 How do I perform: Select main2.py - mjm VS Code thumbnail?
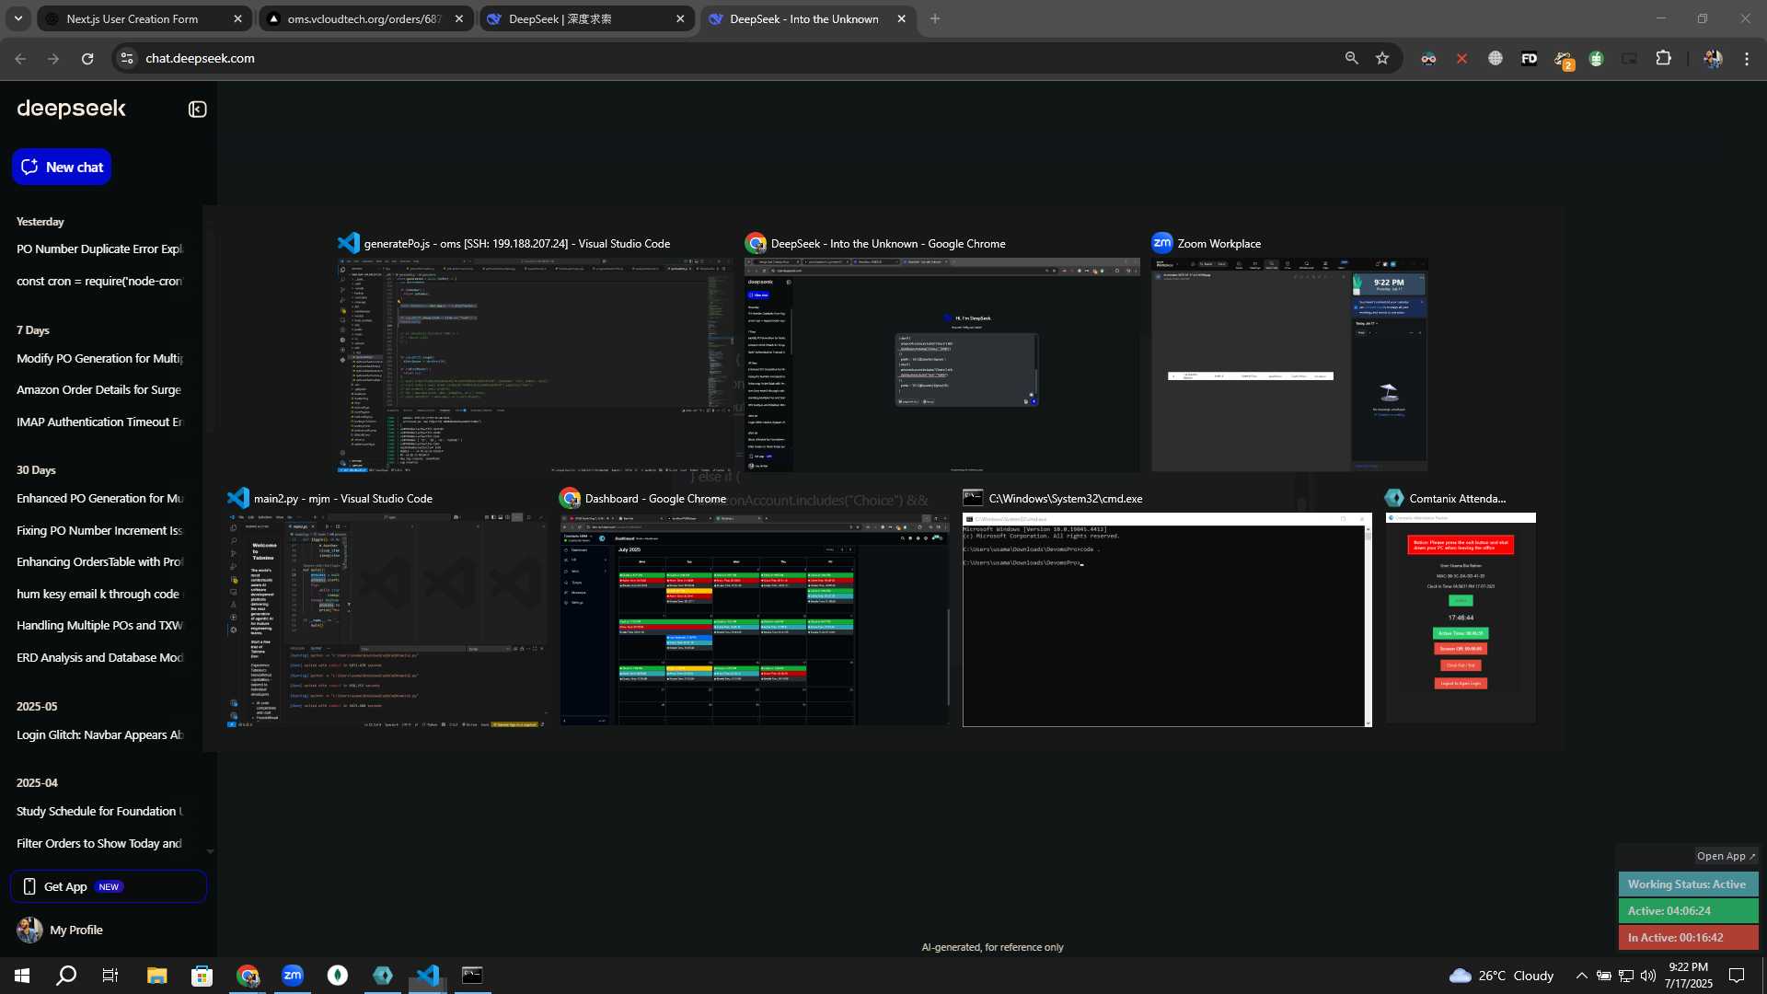387,619
